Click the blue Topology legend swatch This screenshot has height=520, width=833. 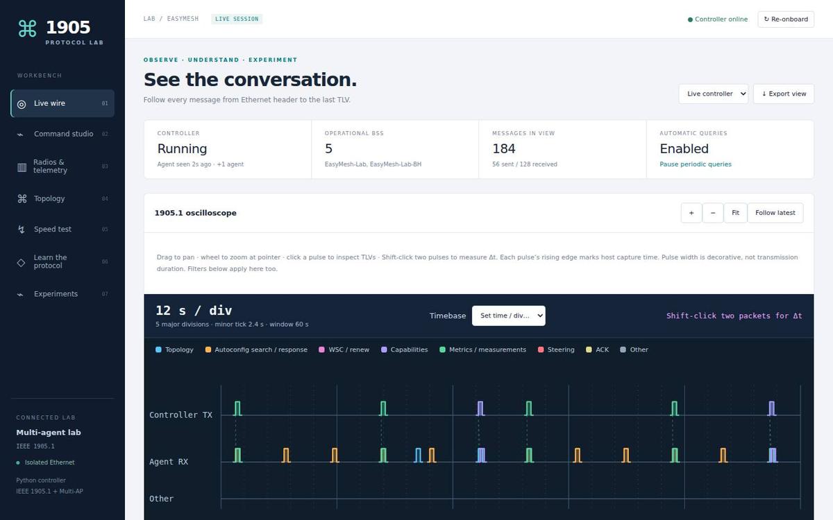point(159,350)
